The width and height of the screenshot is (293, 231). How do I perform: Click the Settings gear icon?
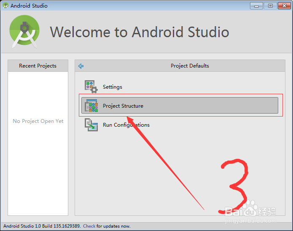coord(91,87)
